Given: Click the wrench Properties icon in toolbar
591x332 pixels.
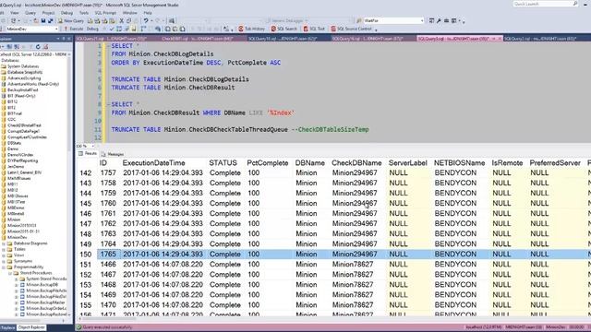Looking at the screenshot, I should click(439, 20).
